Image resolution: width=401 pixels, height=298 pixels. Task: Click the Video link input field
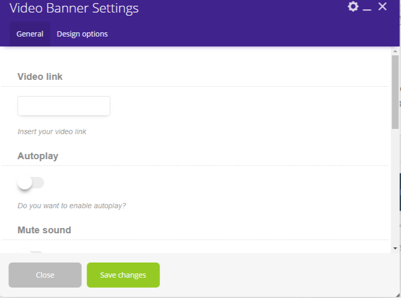[64, 106]
